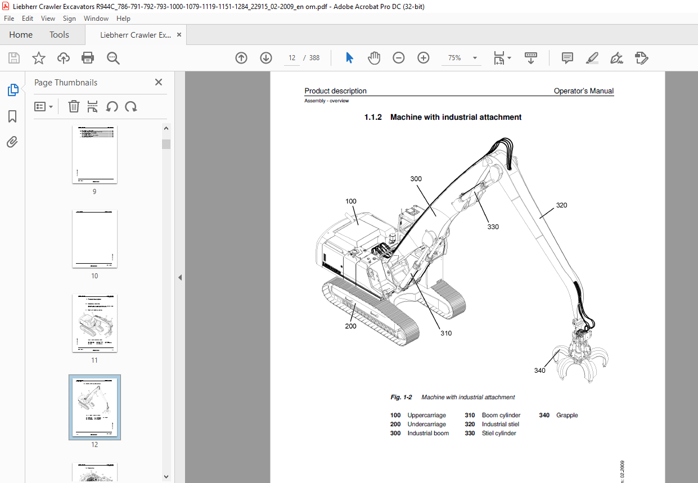Switch to the Tools tab

point(59,35)
